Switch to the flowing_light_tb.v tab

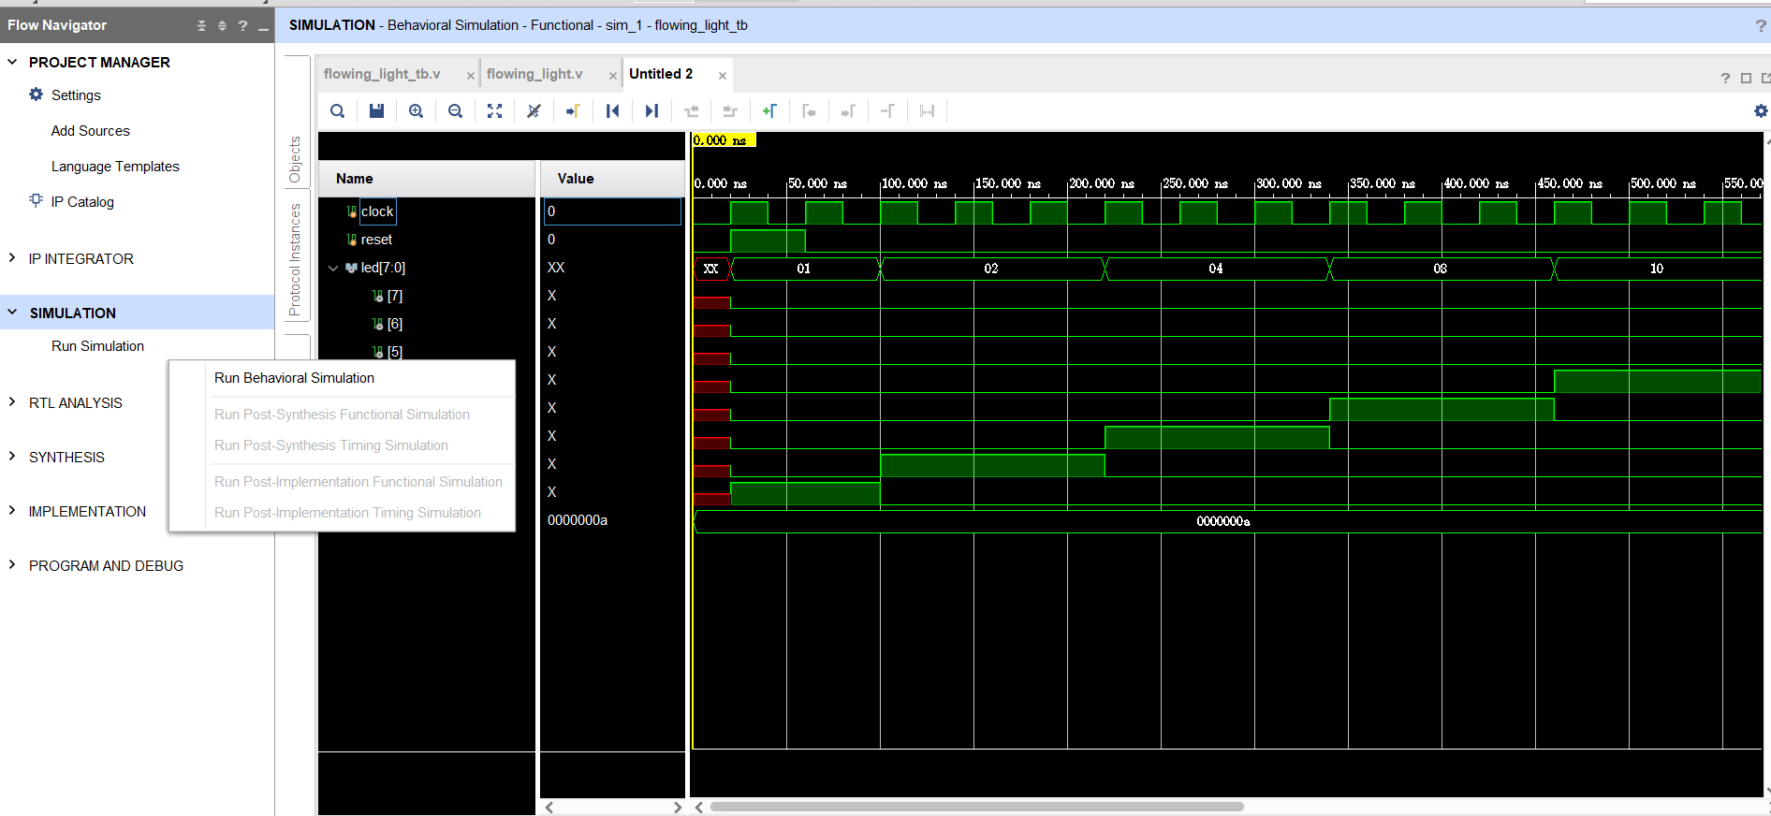pyautogui.click(x=382, y=74)
